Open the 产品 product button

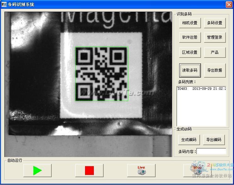pos(214,52)
